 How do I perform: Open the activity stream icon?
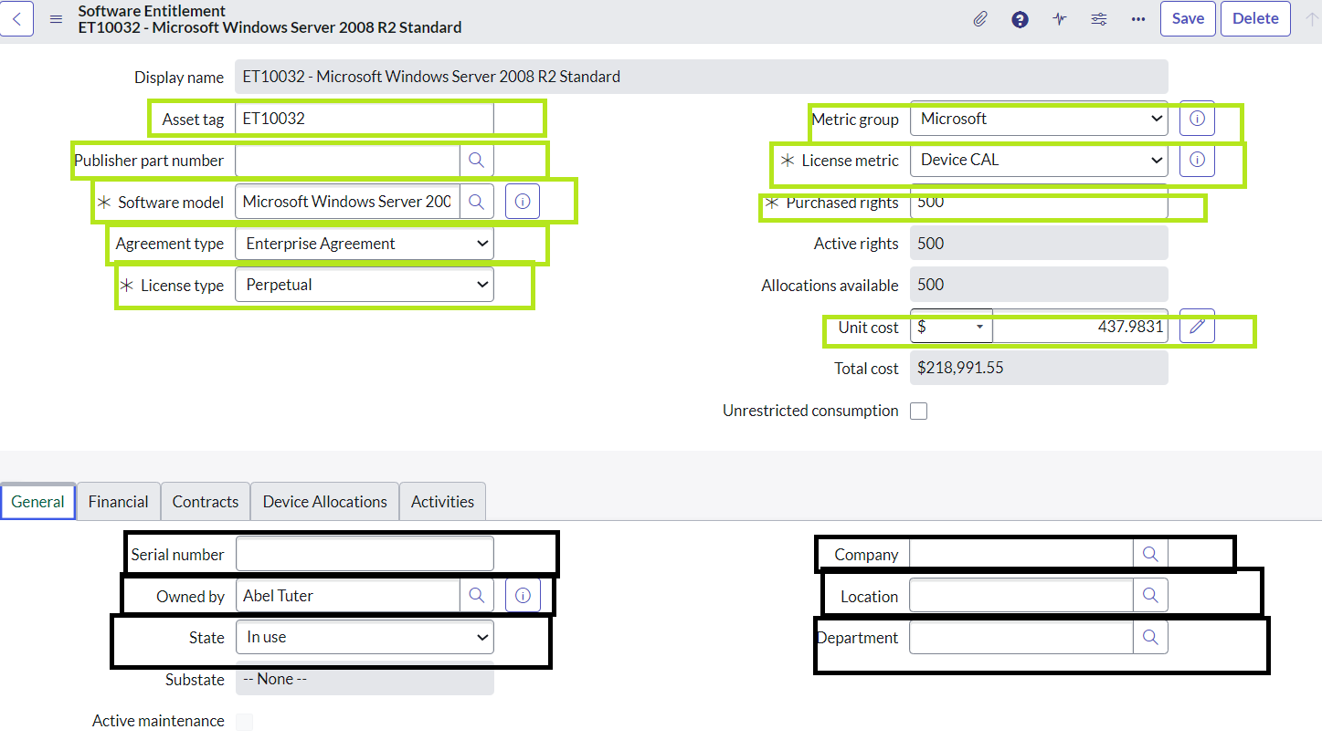1059,18
